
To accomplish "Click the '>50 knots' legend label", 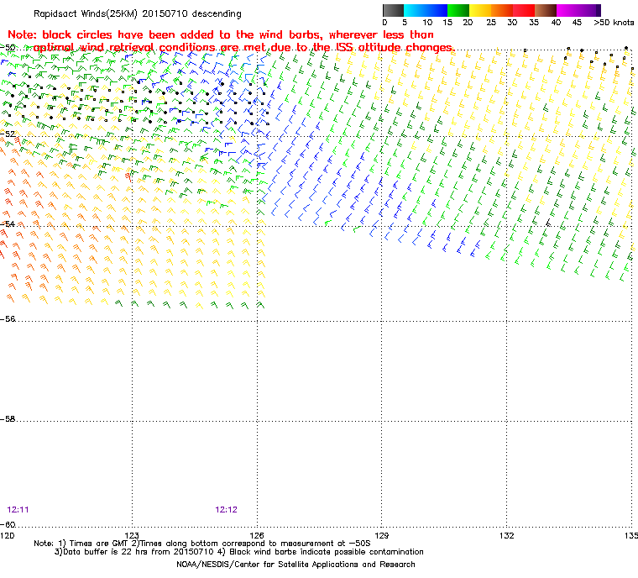I will (614, 23).
